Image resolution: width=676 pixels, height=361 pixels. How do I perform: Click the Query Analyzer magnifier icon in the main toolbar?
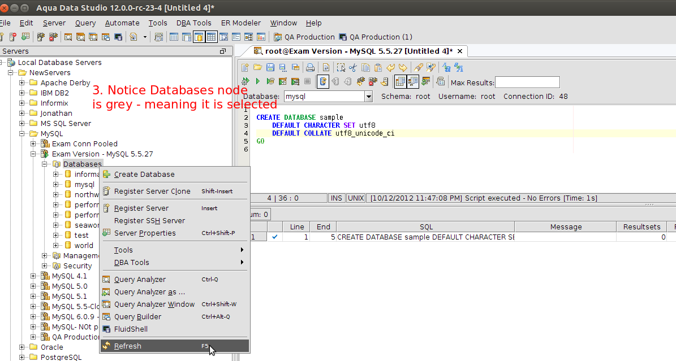[x=68, y=37]
